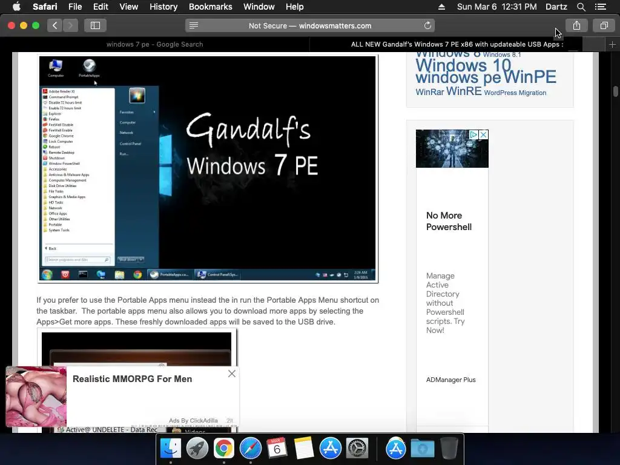Click the Ads By ClickAdilla label

tap(193, 421)
